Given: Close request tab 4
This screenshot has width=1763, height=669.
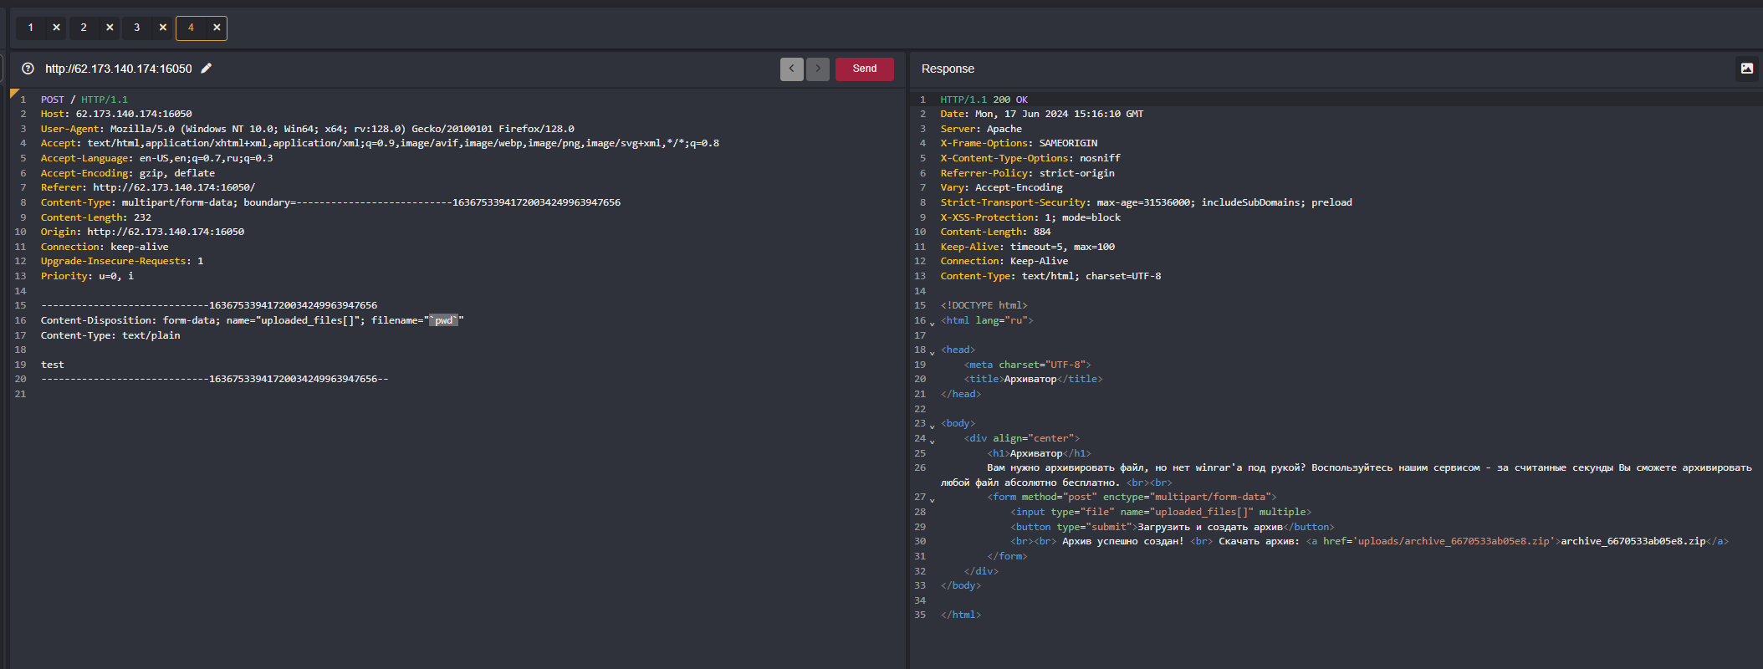Looking at the screenshot, I should click(x=217, y=28).
